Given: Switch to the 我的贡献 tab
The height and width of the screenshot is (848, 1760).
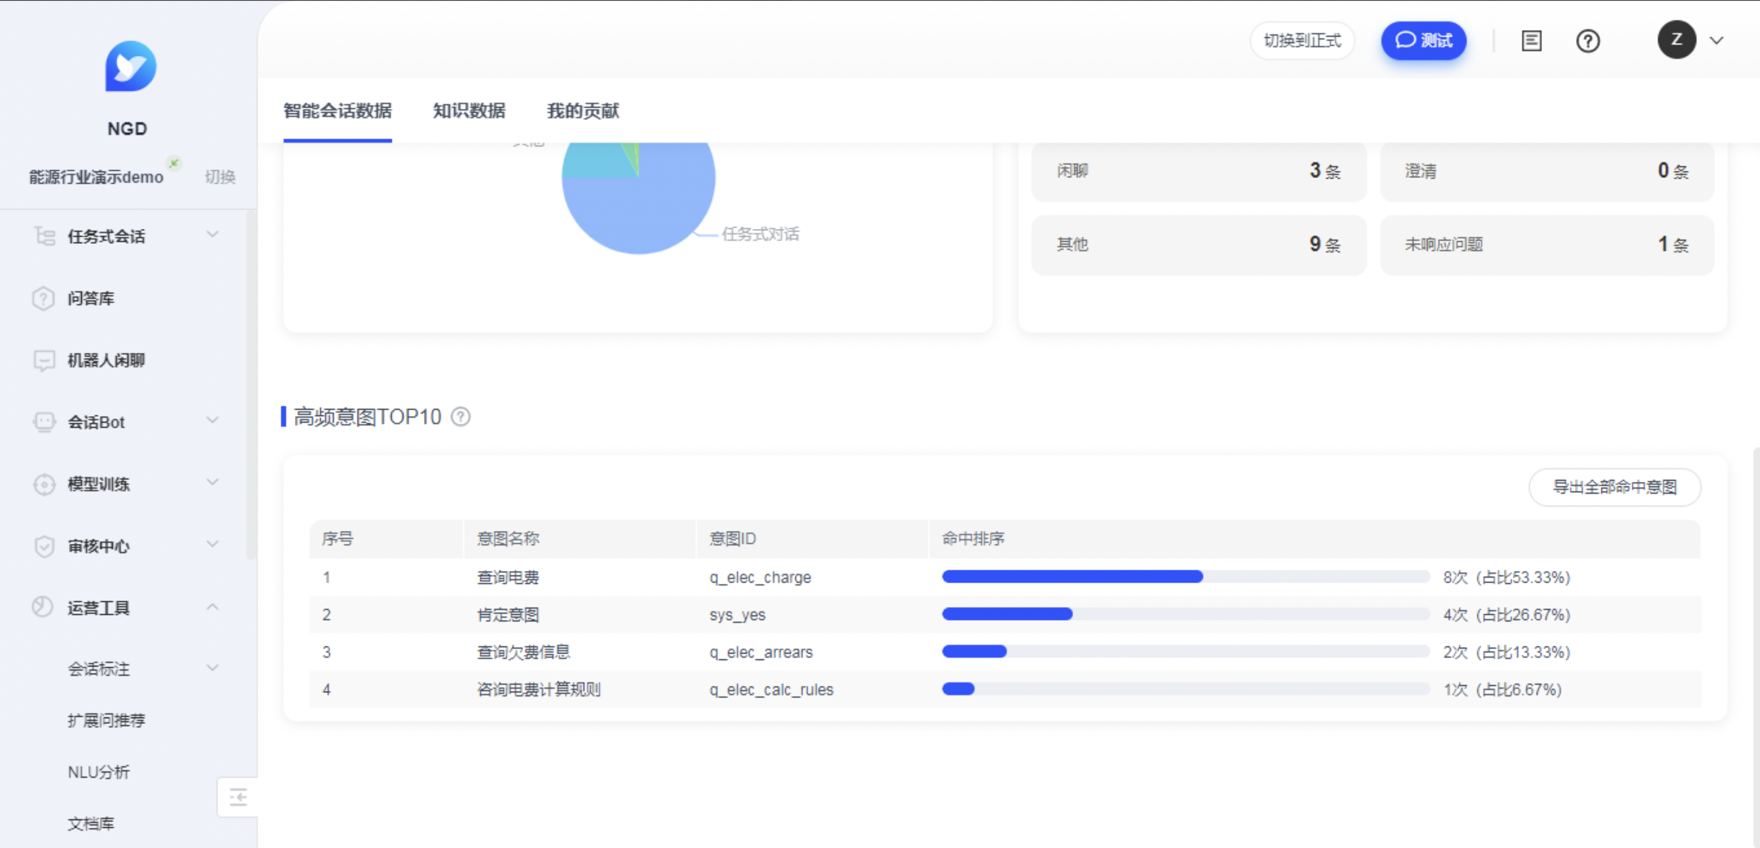Looking at the screenshot, I should pyautogui.click(x=583, y=110).
